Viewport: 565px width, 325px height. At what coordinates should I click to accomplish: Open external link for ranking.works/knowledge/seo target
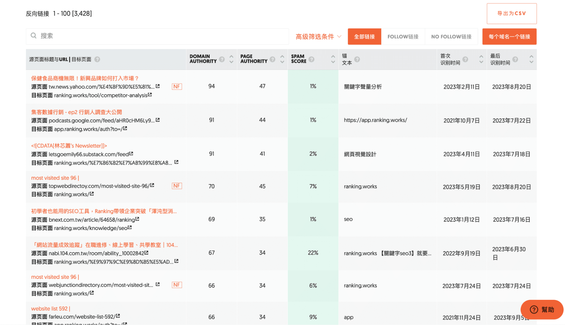click(130, 227)
